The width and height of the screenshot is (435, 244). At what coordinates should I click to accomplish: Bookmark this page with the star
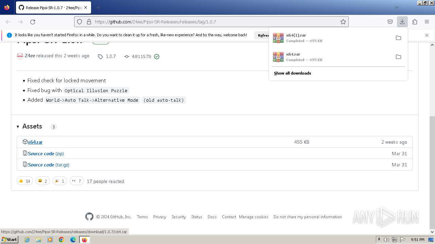click(343, 22)
